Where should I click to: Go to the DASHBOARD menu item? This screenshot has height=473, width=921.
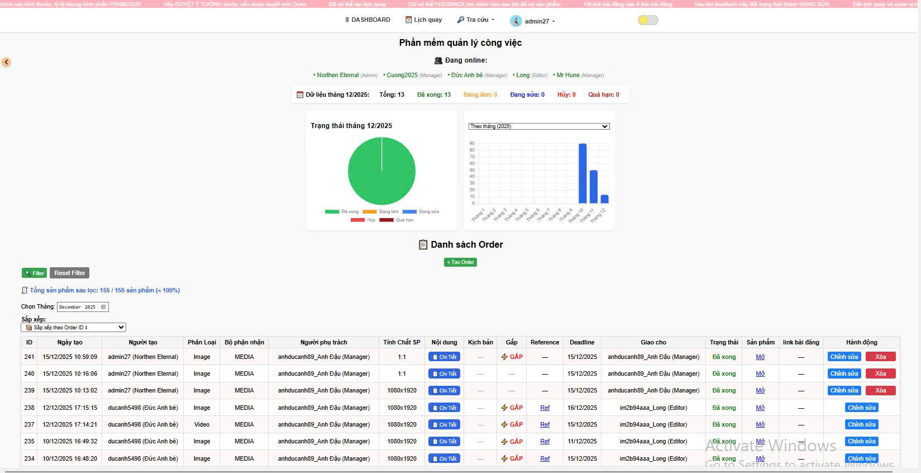(x=368, y=20)
